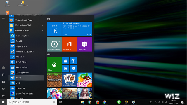Open the army strategy game tile
Screen dimensions: 187x105
tap(70, 93)
